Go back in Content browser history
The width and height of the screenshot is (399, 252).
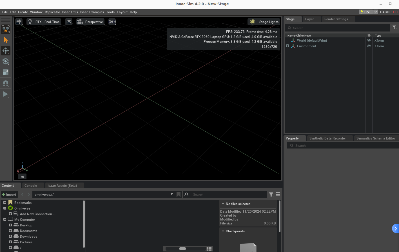pos(23,194)
